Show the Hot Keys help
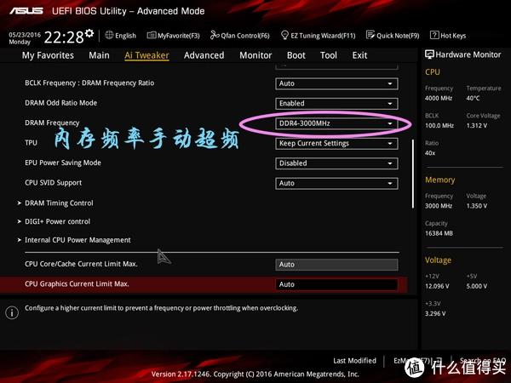This screenshot has width=511, height=383. pos(434,36)
